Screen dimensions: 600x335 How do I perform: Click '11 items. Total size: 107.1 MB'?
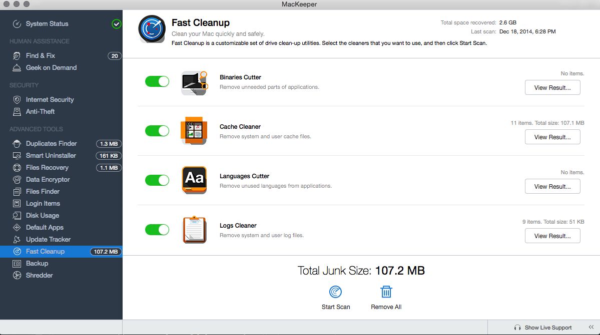pyautogui.click(x=547, y=123)
